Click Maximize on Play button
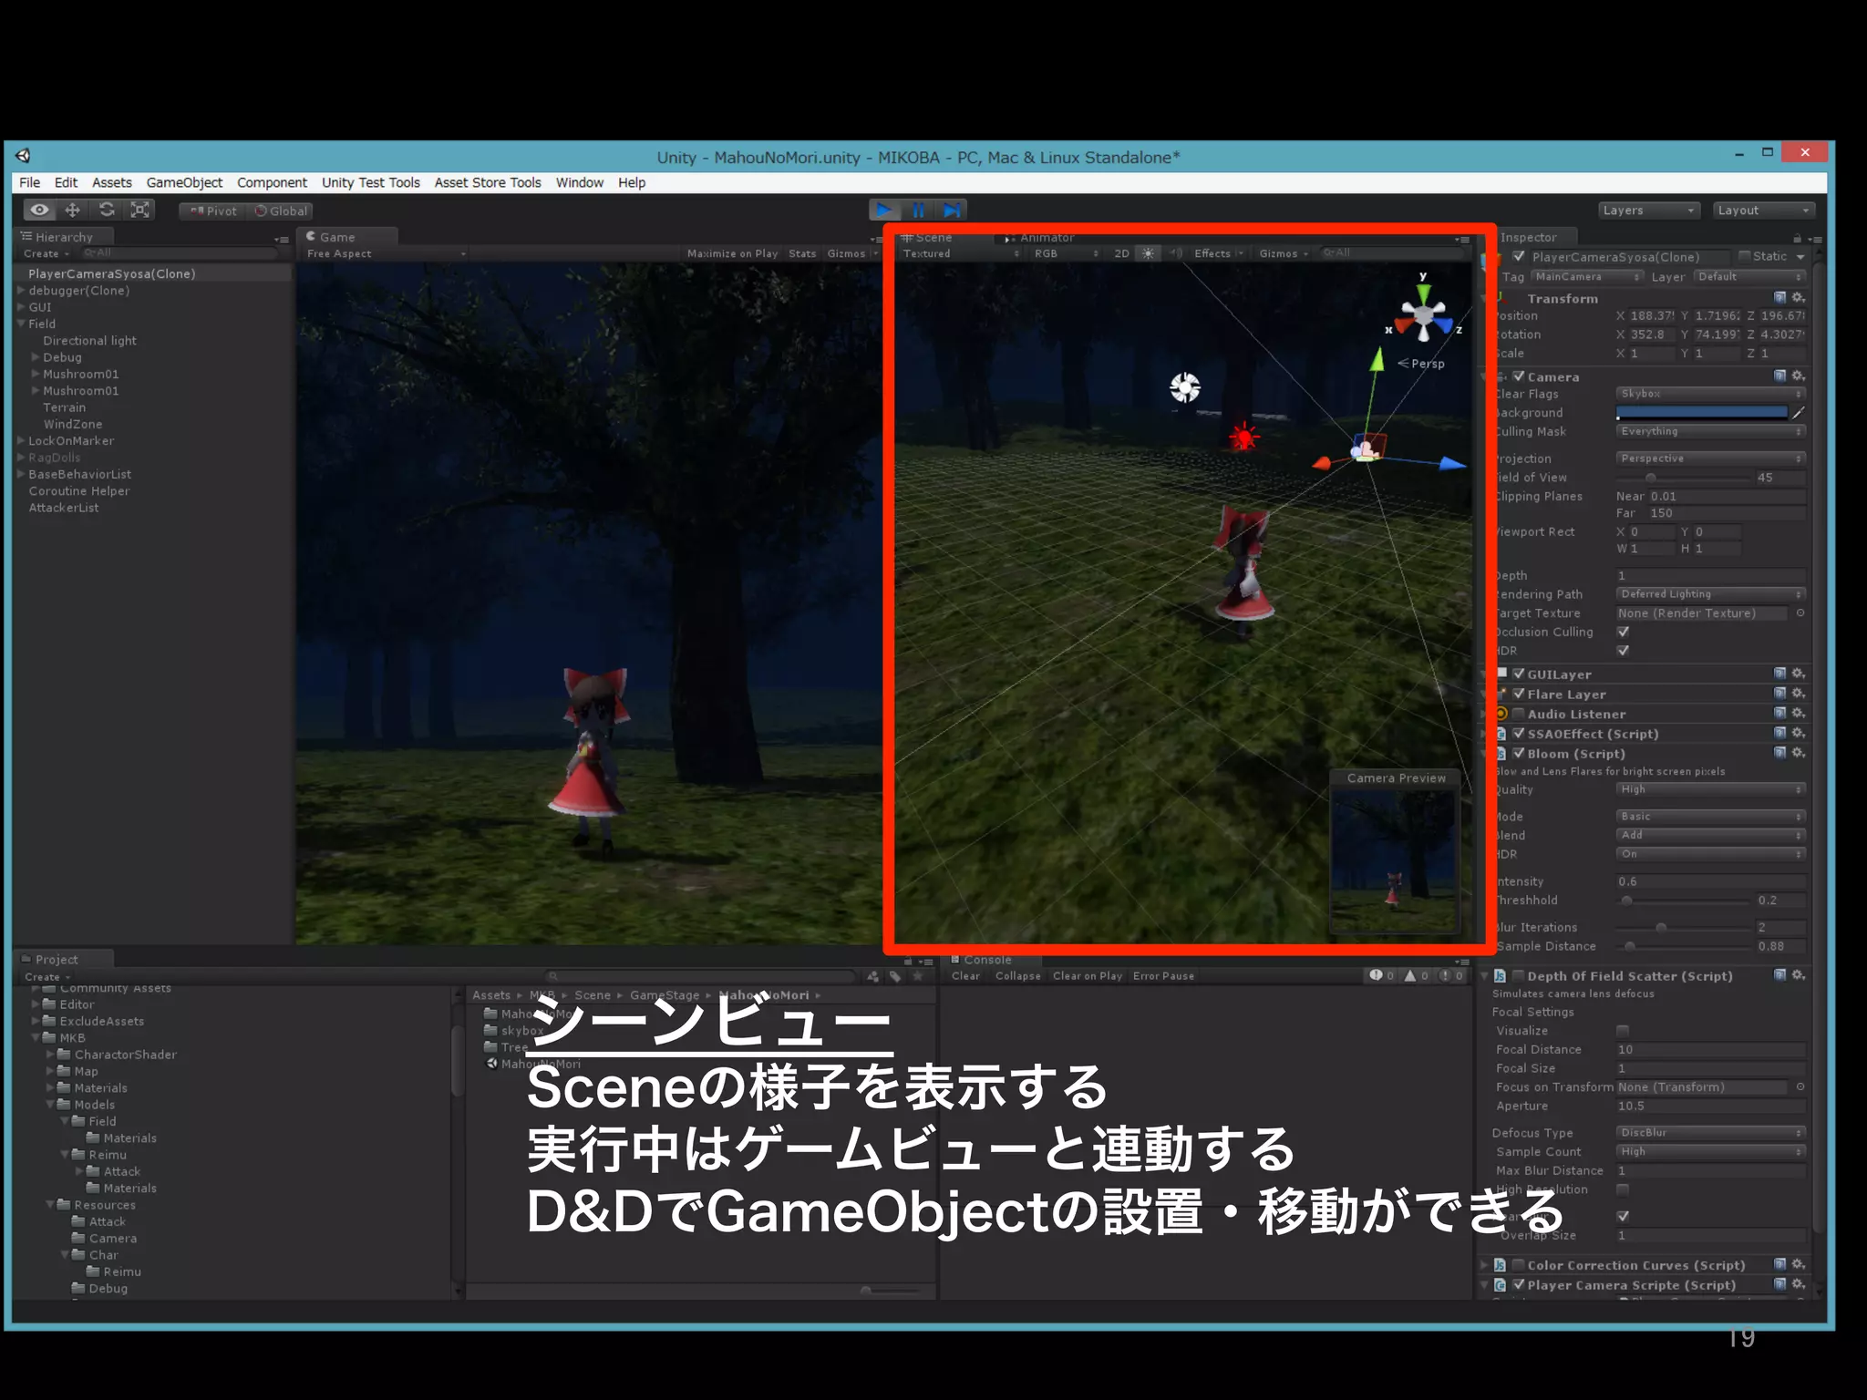This screenshot has height=1400, width=1867. point(732,254)
